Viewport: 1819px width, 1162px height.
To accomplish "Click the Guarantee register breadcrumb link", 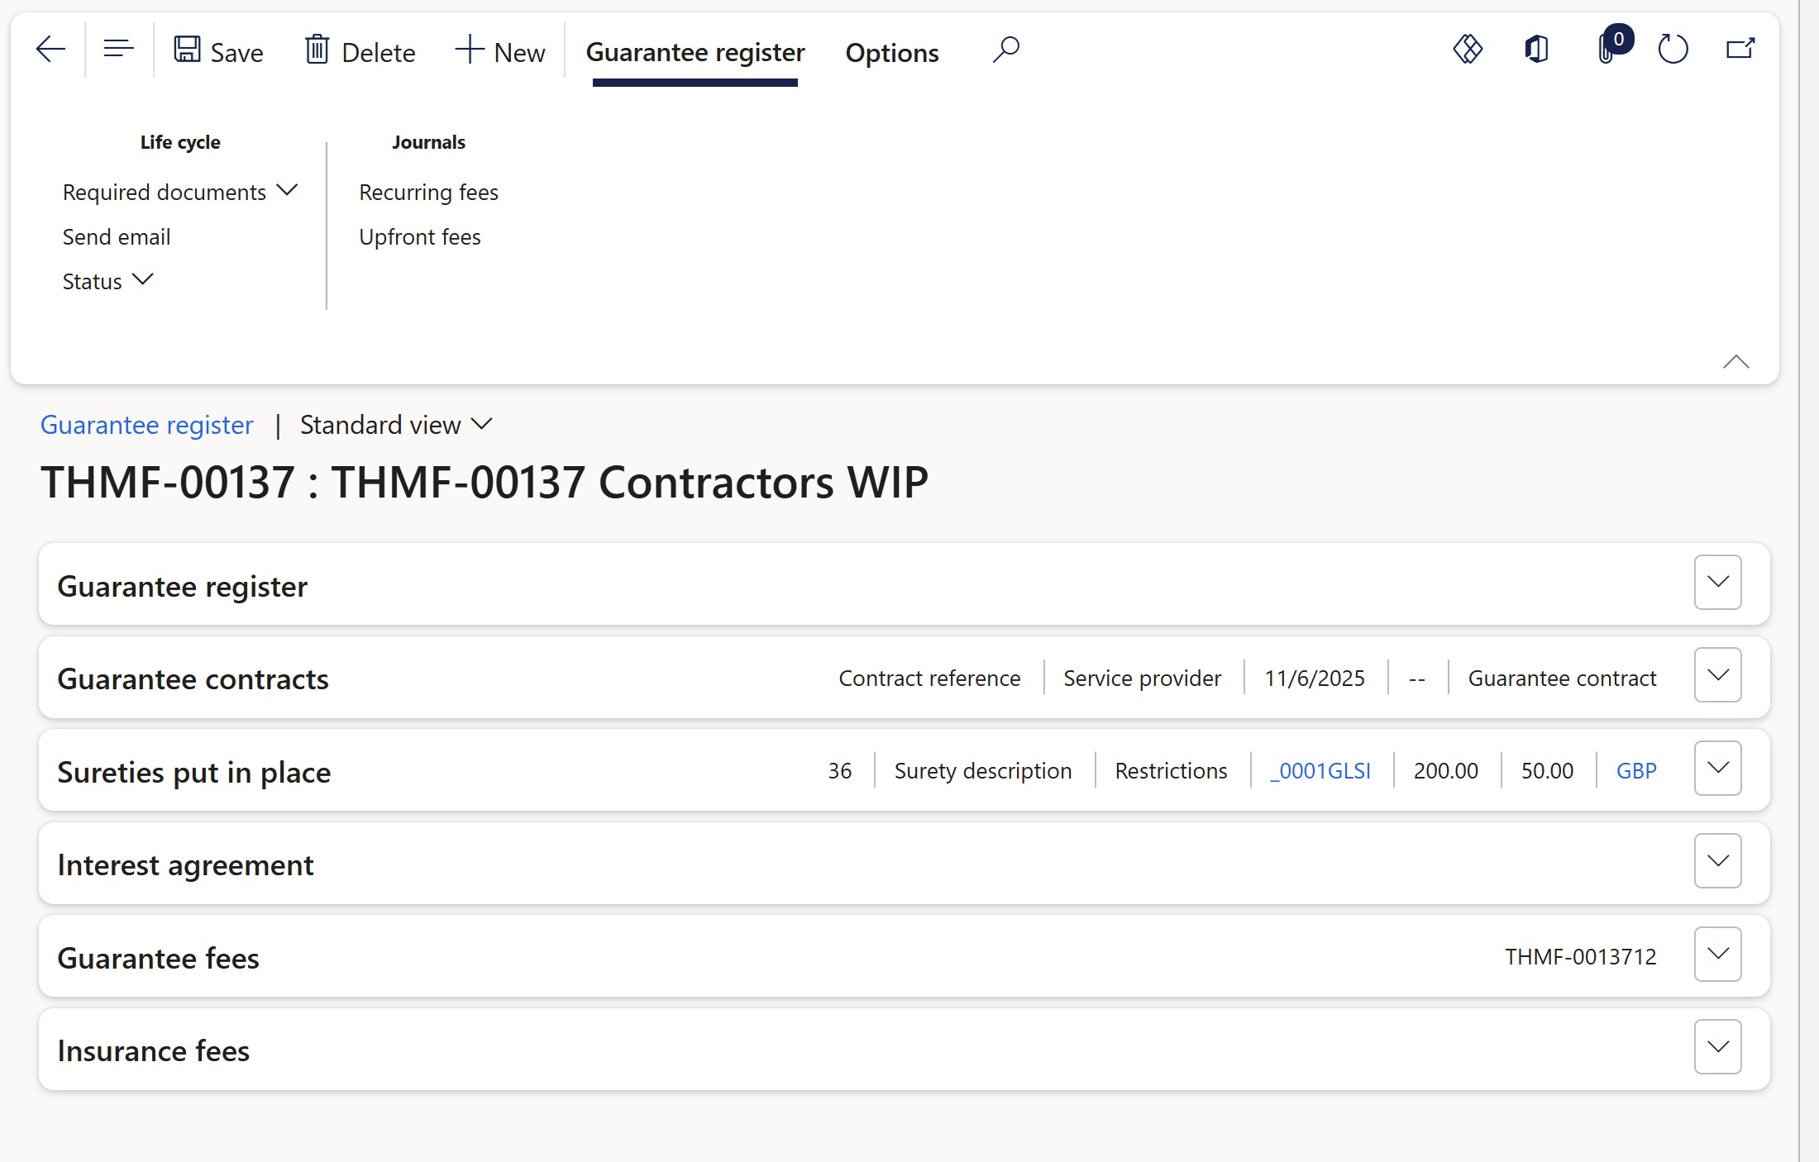I will click(146, 425).
